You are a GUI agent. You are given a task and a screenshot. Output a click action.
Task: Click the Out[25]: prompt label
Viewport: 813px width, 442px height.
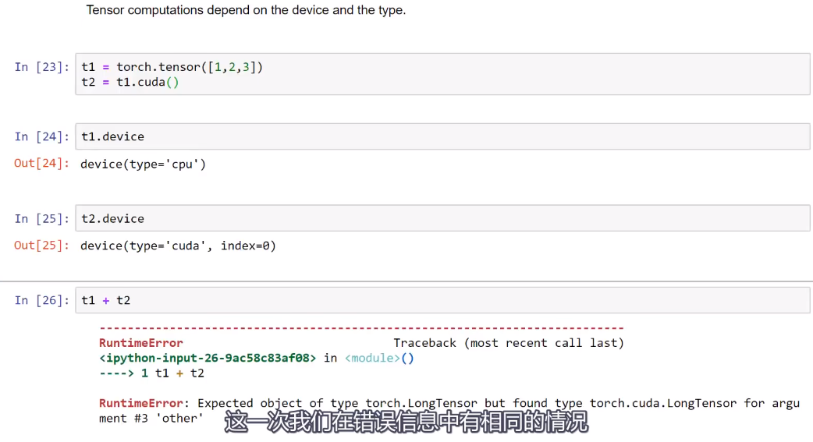click(41, 245)
